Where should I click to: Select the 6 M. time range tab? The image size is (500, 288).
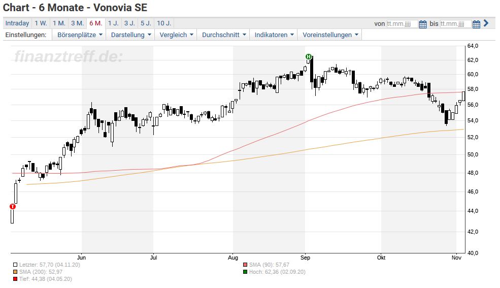[96, 23]
